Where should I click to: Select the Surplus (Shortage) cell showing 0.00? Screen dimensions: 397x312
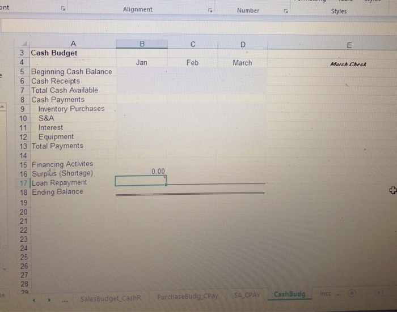pos(141,171)
